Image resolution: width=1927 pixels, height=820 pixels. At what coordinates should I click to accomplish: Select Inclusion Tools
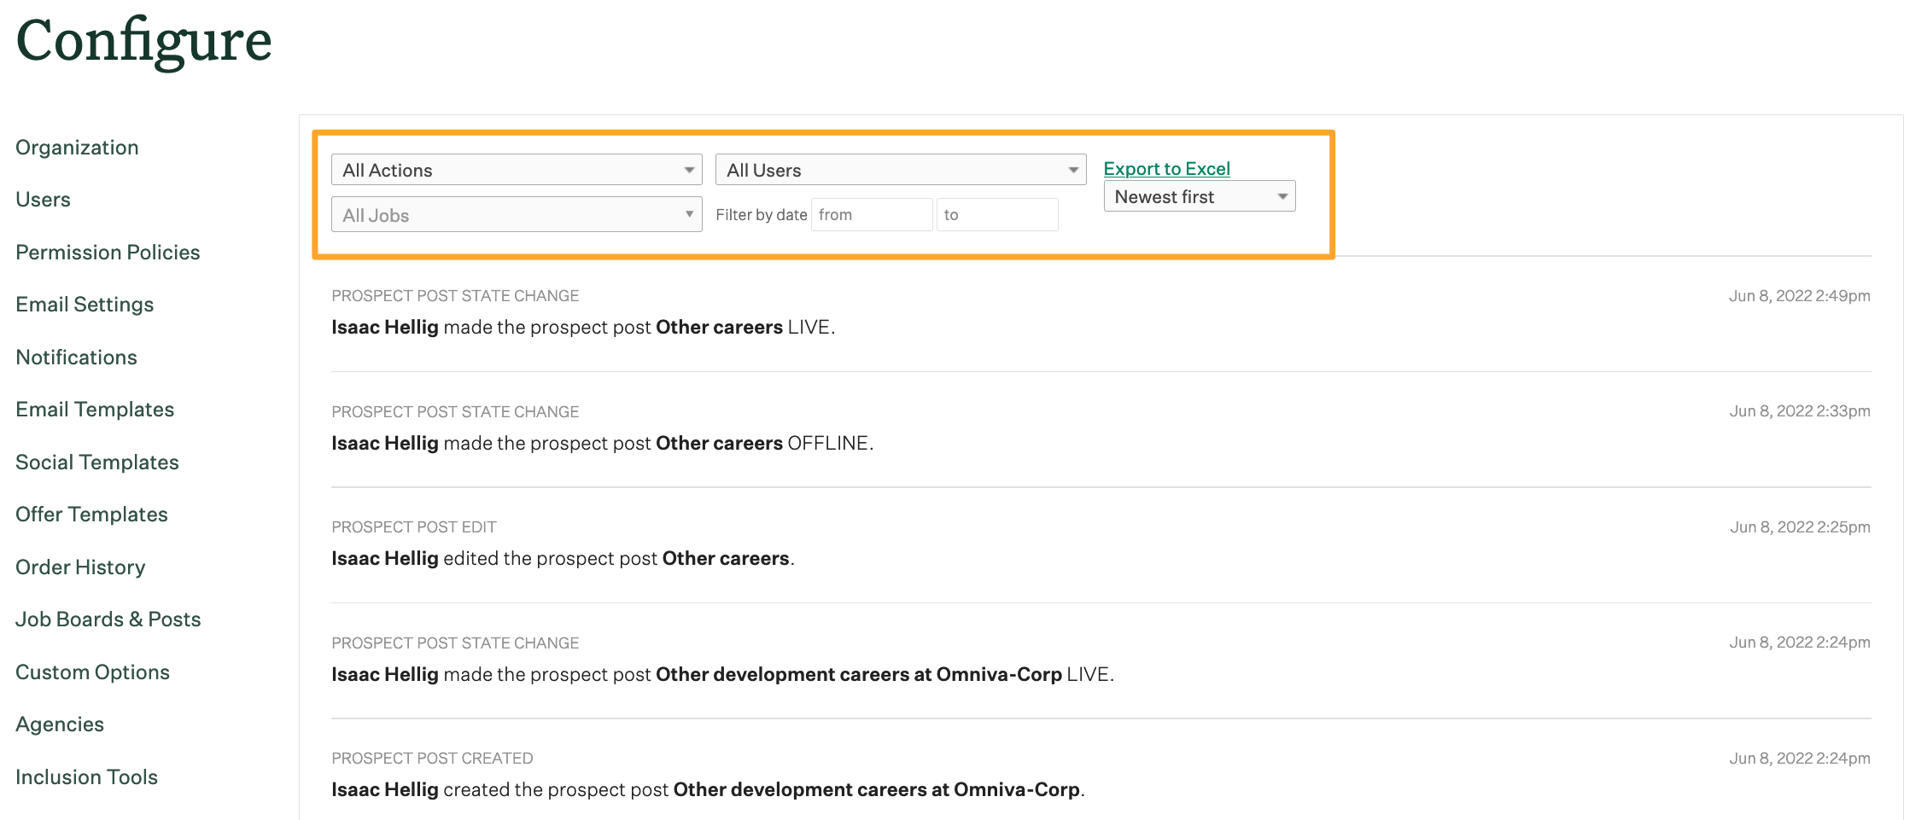click(86, 776)
